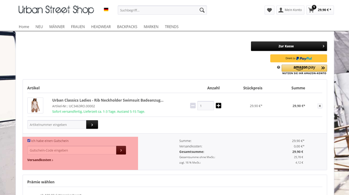This screenshot has height=195, width=349.
Task: Submit article number with arrow button
Action: coord(92,125)
